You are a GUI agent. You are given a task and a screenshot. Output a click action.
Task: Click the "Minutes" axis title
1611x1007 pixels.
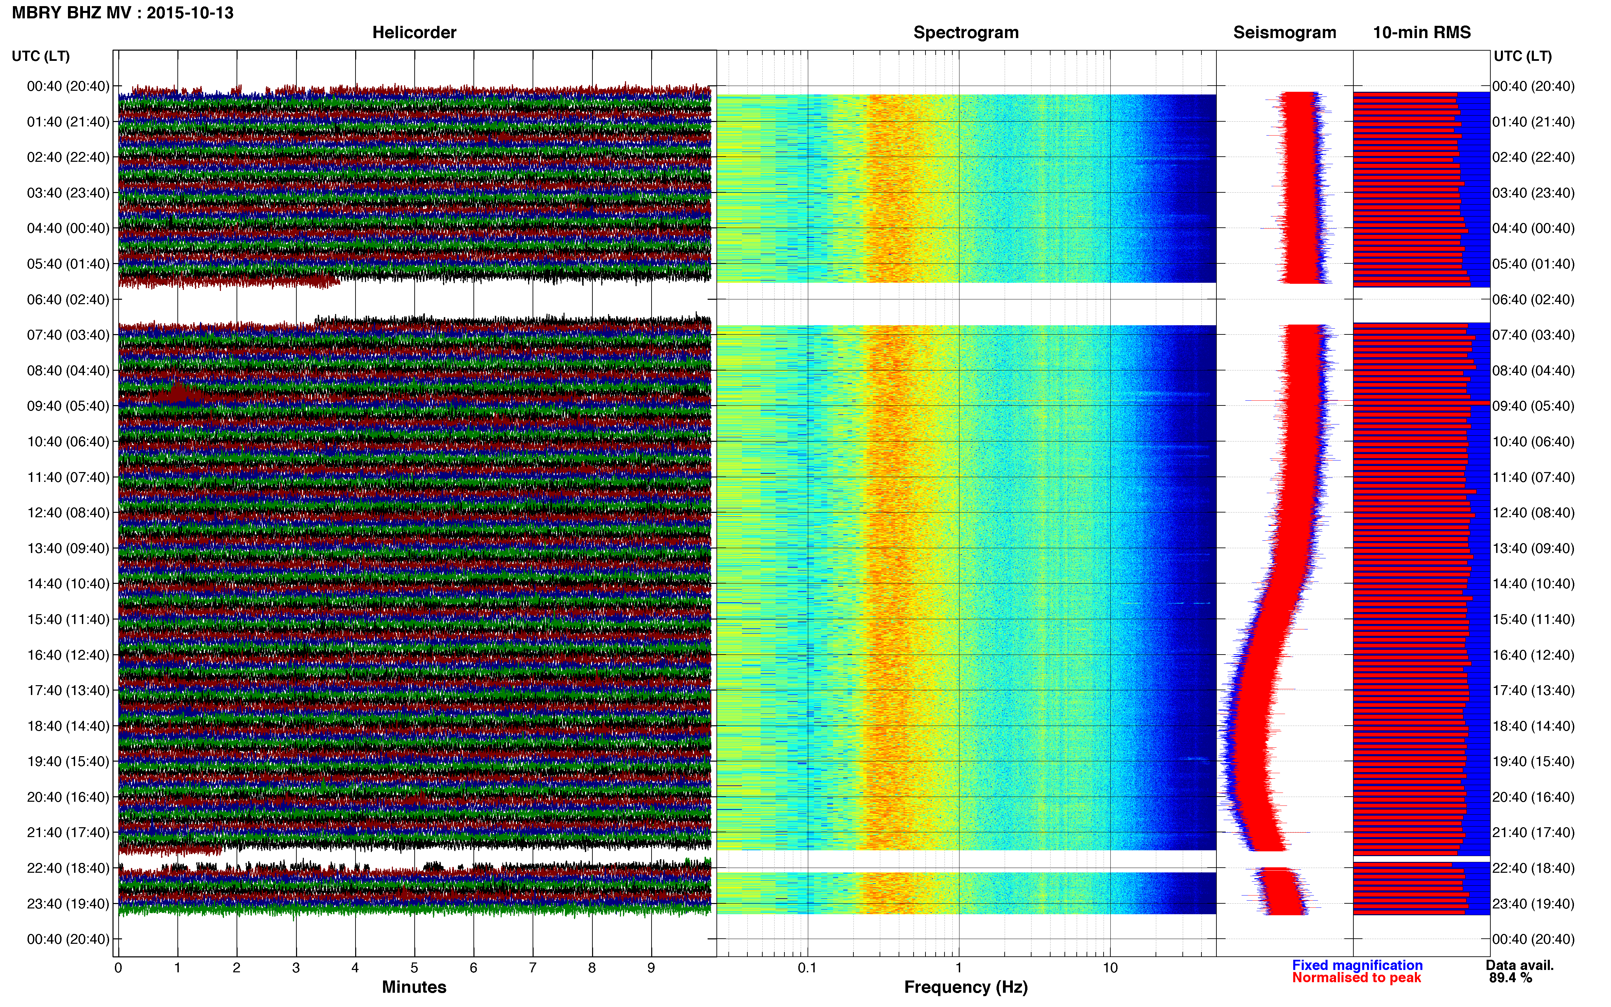(414, 987)
